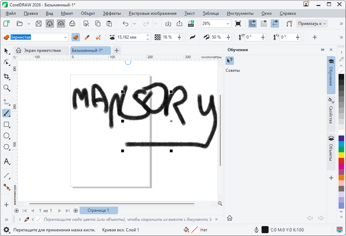Open the Растровые изображения menu
Viewport: 346px width, 236px height.
click(x=152, y=14)
